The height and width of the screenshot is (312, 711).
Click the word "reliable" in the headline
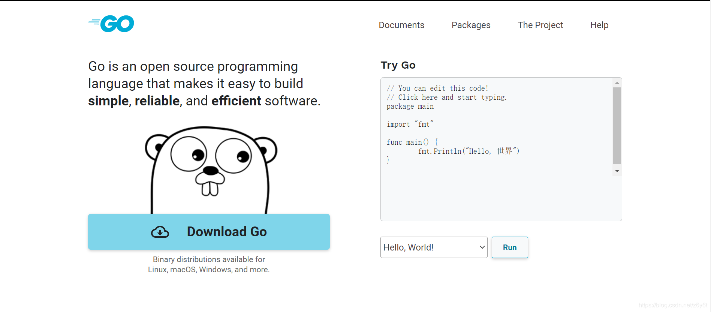tap(157, 101)
